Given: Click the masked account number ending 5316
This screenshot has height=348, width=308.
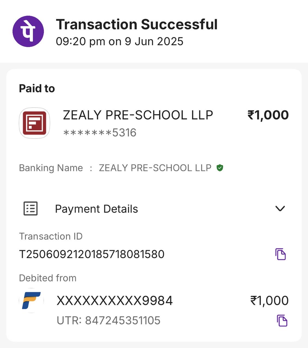Looking at the screenshot, I should pos(100,133).
